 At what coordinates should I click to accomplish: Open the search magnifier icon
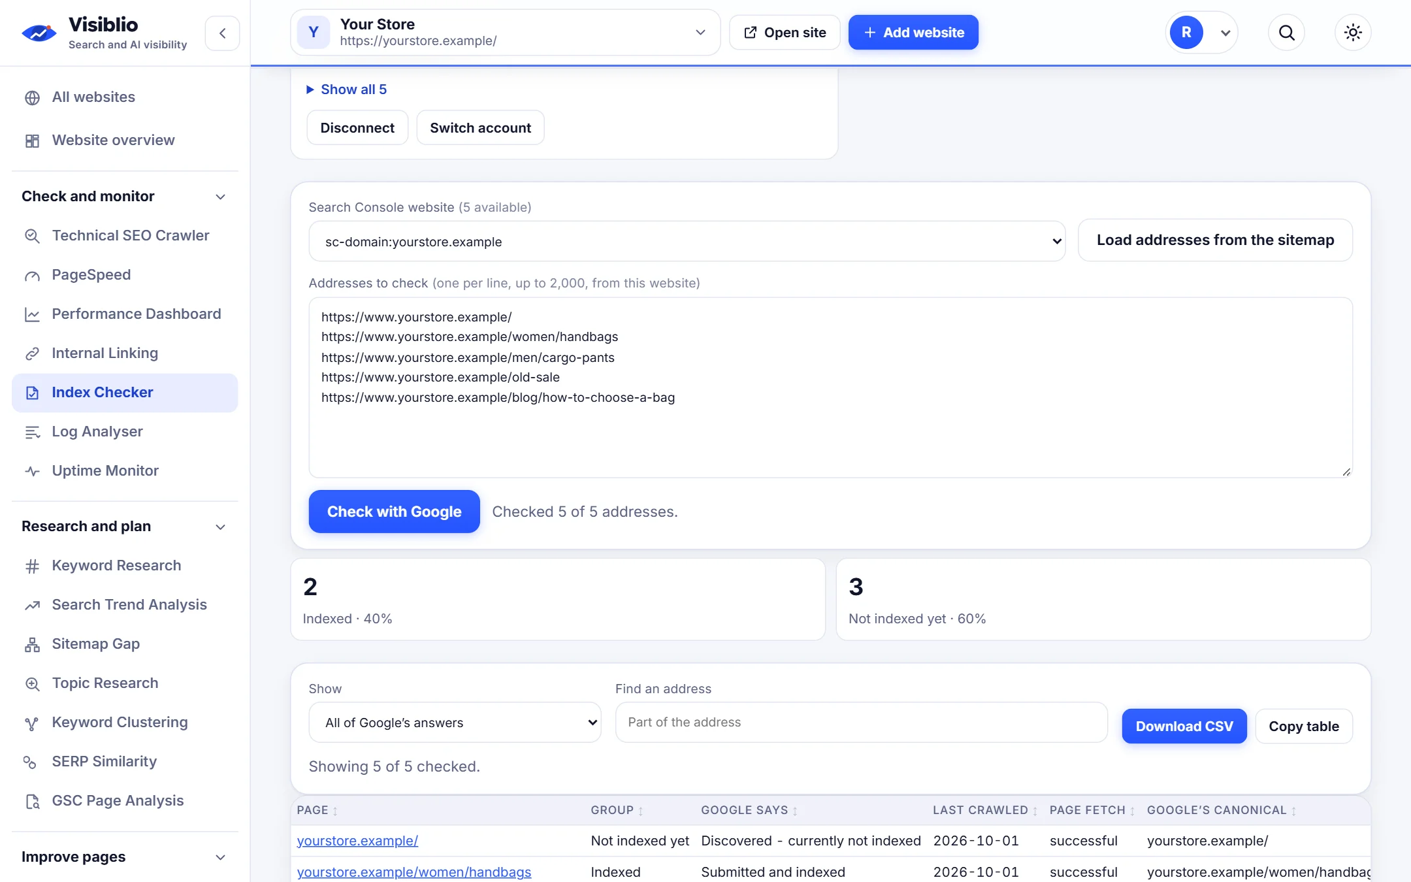tap(1286, 33)
